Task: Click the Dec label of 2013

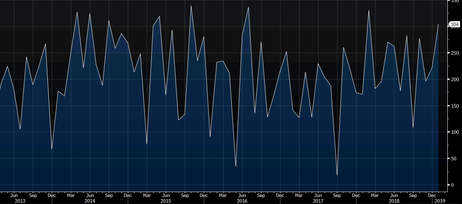Action: pyautogui.click(x=51, y=195)
